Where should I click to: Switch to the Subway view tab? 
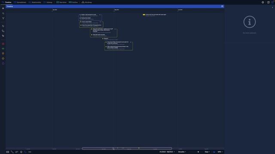pos(48,2)
